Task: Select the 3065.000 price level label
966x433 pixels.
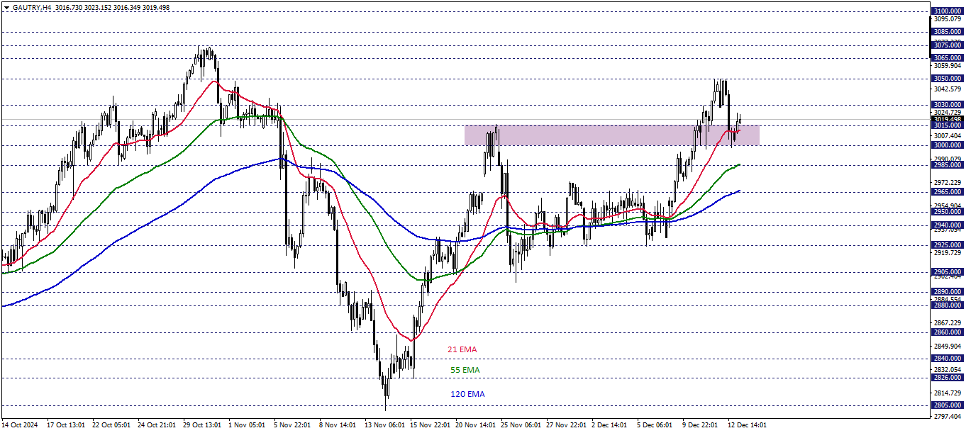Action: (x=948, y=58)
